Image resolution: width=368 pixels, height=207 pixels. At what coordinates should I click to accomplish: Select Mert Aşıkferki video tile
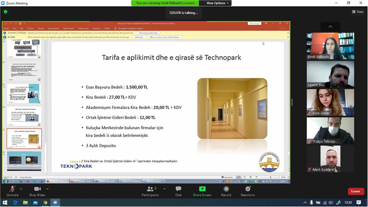click(330, 159)
